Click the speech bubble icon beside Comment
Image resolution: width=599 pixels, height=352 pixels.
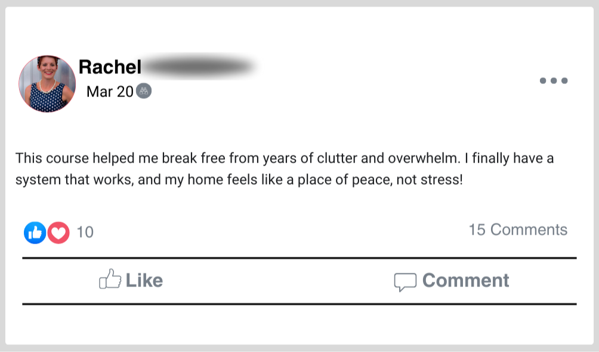click(x=405, y=282)
